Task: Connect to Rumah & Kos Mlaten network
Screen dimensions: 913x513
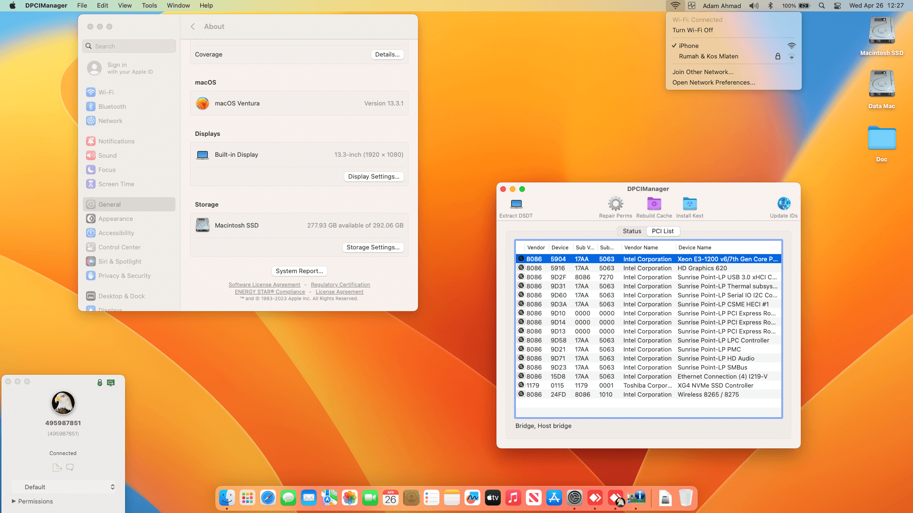Action: [733, 56]
